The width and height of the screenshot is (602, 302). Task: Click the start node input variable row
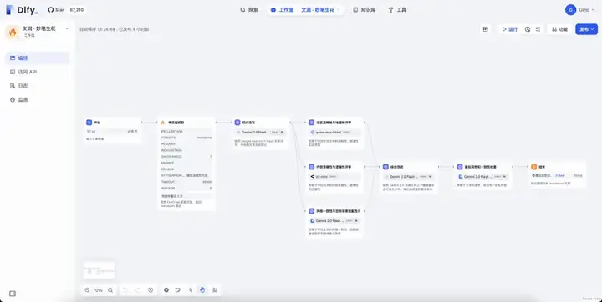112,132
